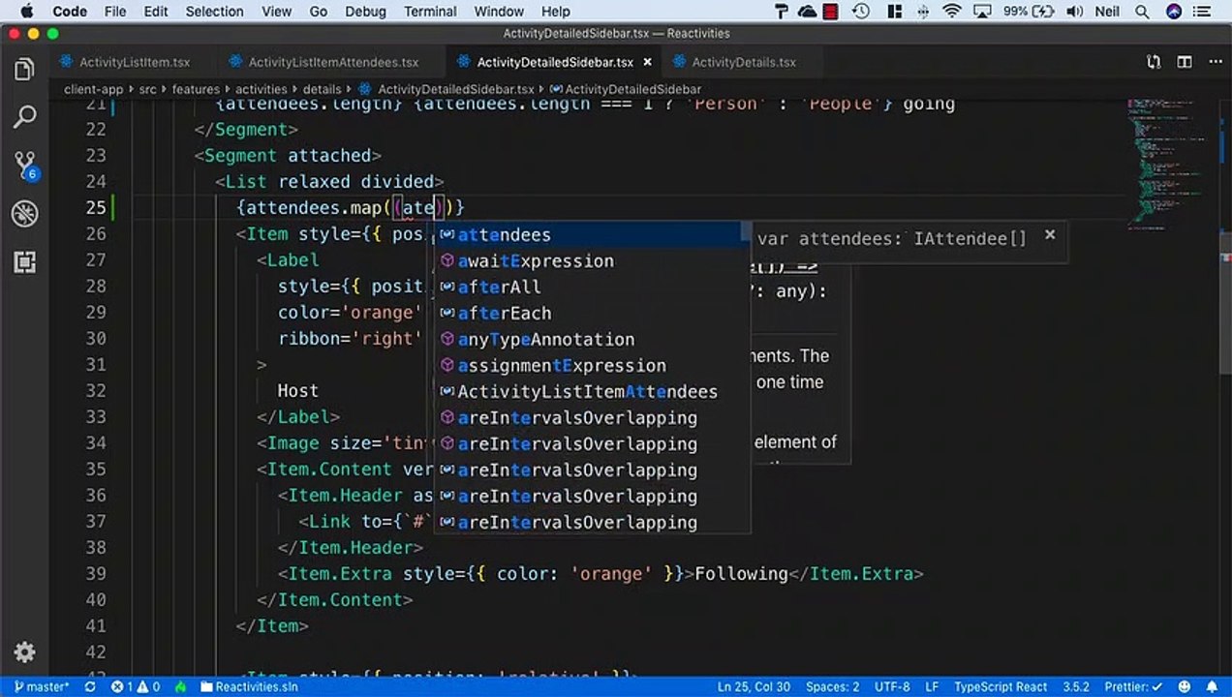Split the editor to the right

[1185, 62]
